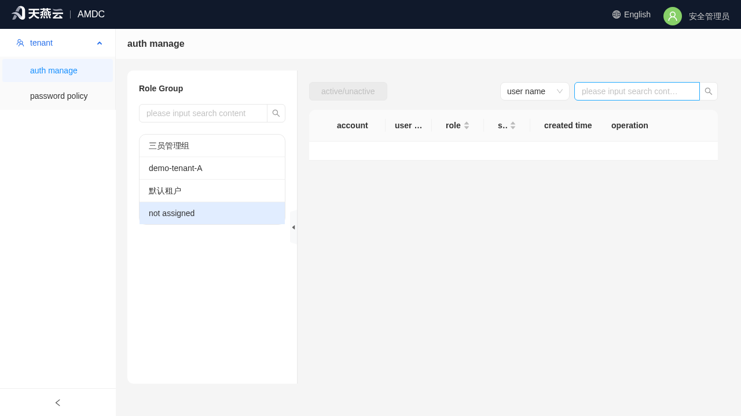Collapse the tenant menu chevron
The image size is (741, 416).
(100, 43)
